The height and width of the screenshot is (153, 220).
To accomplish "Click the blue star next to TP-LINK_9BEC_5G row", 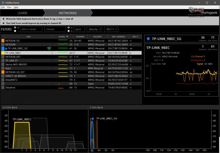I will point(6,49).
